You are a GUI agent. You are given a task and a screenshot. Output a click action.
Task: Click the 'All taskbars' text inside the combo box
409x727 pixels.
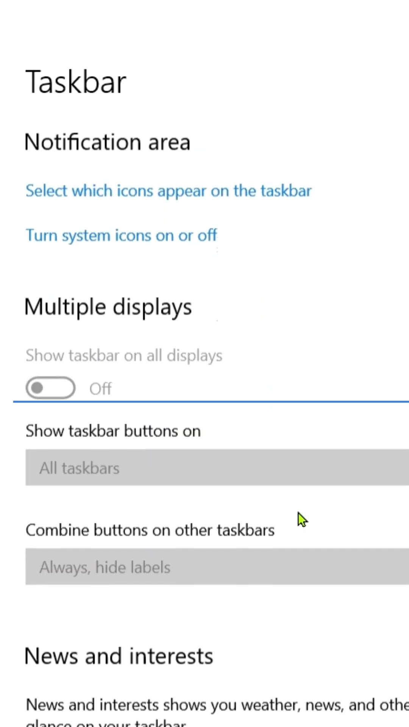tap(80, 468)
